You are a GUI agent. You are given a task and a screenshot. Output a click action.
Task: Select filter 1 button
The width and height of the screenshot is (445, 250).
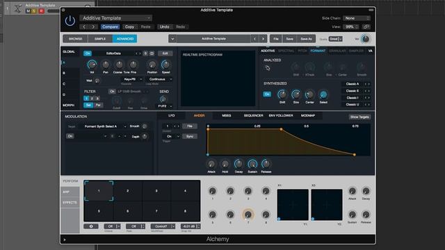(86, 99)
